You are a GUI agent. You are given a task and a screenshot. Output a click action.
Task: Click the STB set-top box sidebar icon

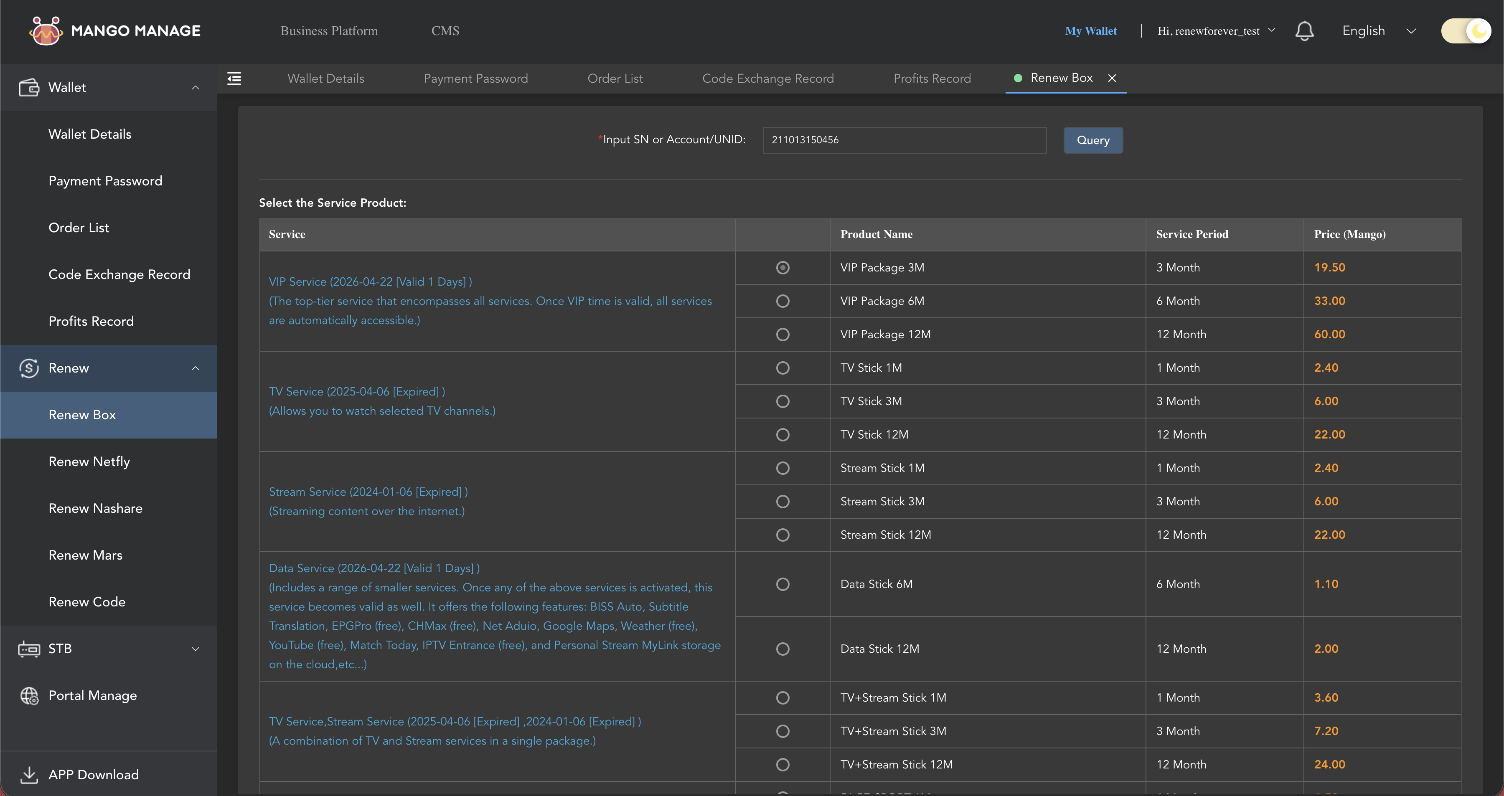pyautogui.click(x=29, y=648)
